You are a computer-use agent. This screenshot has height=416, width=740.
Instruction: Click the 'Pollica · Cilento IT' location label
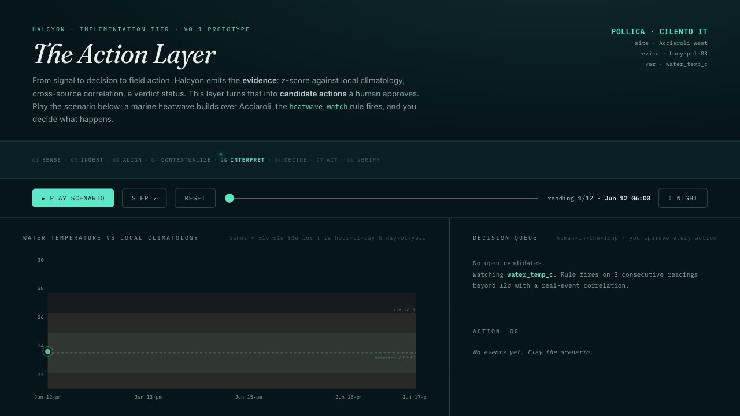click(x=660, y=32)
